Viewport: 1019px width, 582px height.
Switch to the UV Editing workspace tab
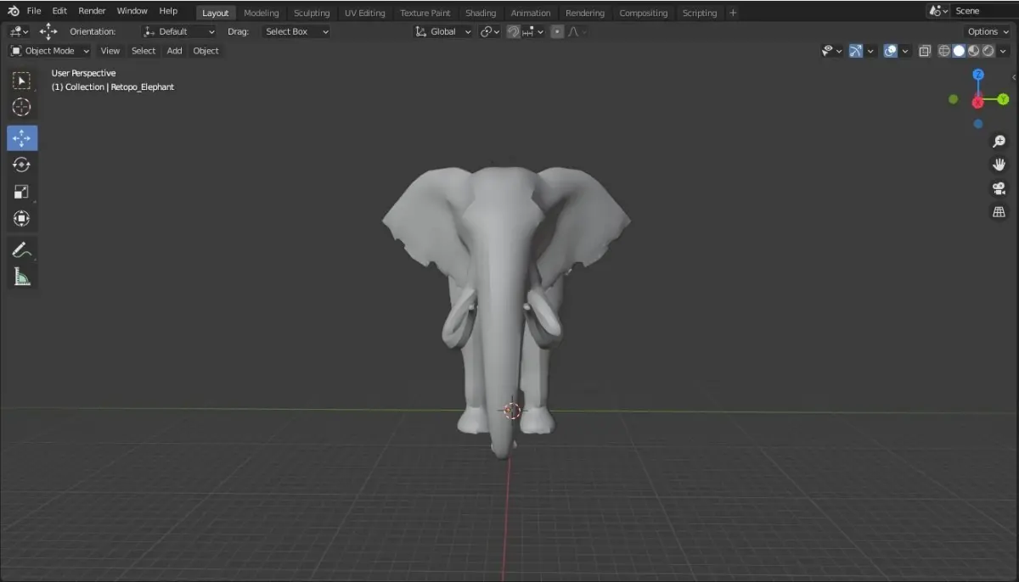(x=364, y=13)
